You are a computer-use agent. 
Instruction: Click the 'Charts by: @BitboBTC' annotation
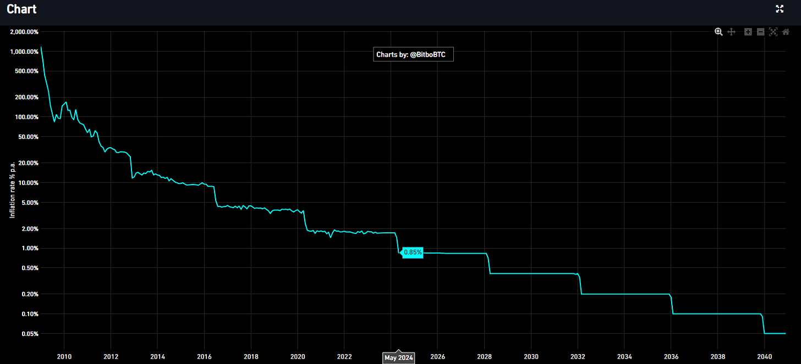[413, 55]
